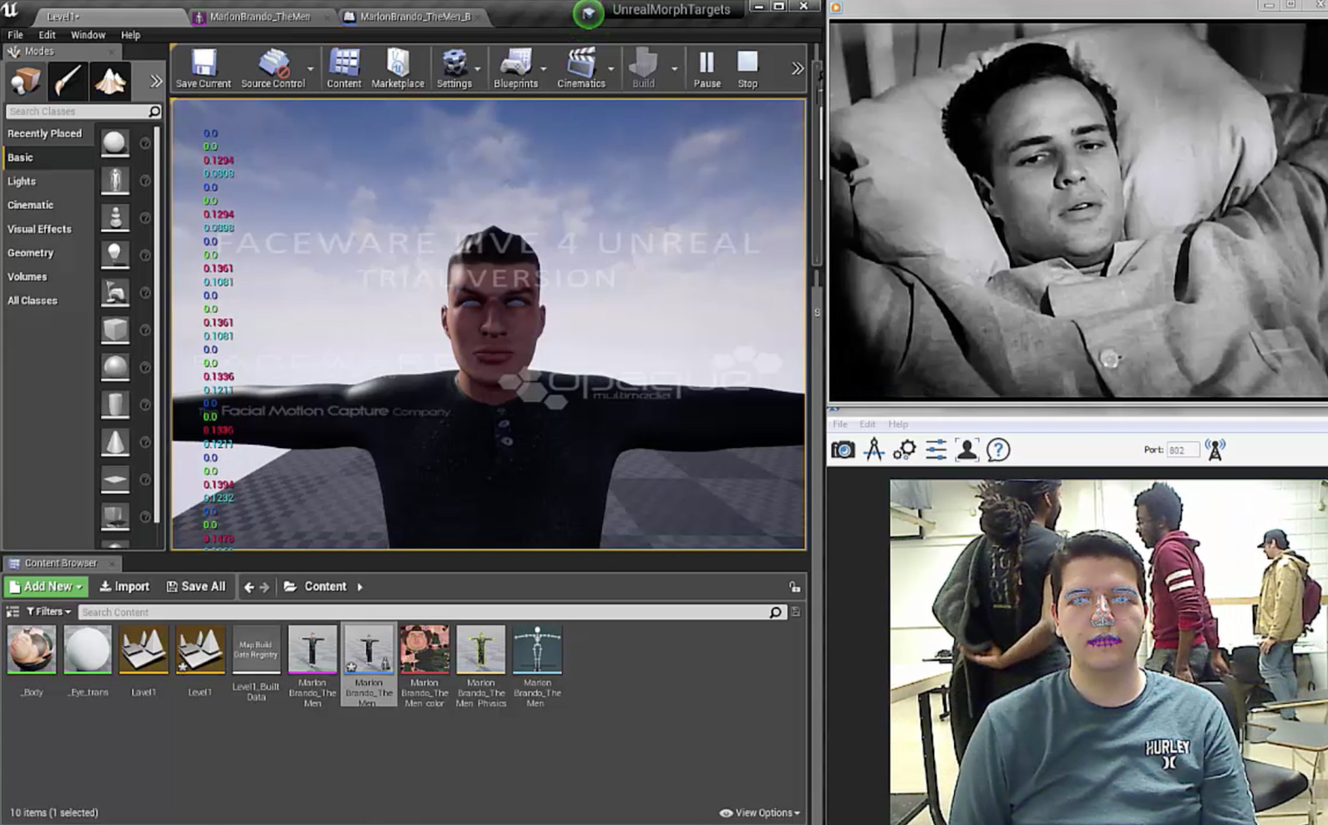This screenshot has height=825, width=1328.
Task: Click the Faceware camera icon
Action: (843, 450)
